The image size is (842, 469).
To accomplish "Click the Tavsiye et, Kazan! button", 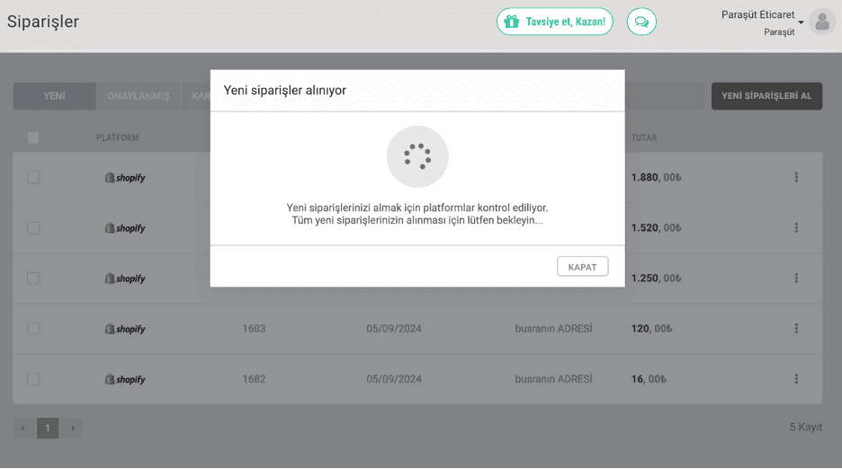I will click(555, 22).
